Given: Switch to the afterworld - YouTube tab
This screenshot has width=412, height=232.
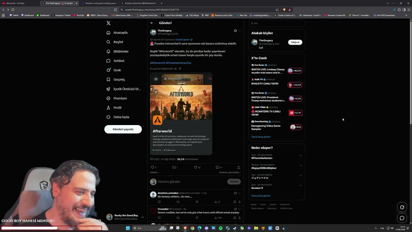Looking at the screenshot, I should pos(20,3).
